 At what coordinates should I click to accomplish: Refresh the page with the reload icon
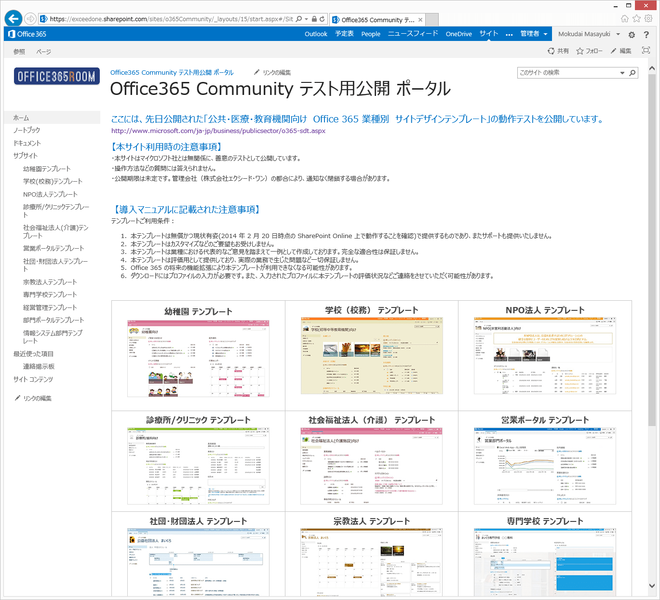click(x=322, y=19)
